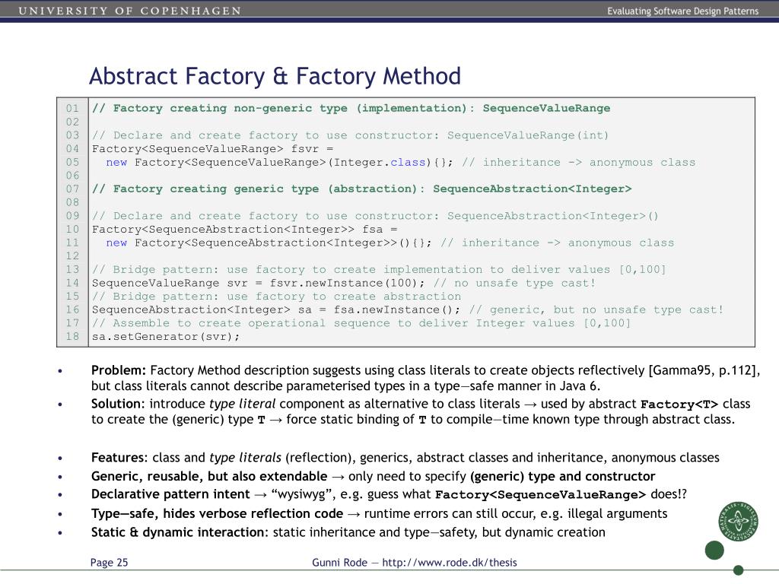The width and height of the screenshot is (779, 584).
Task: Click the sa.setGenerator(svr) line 18
Action: tap(165, 336)
